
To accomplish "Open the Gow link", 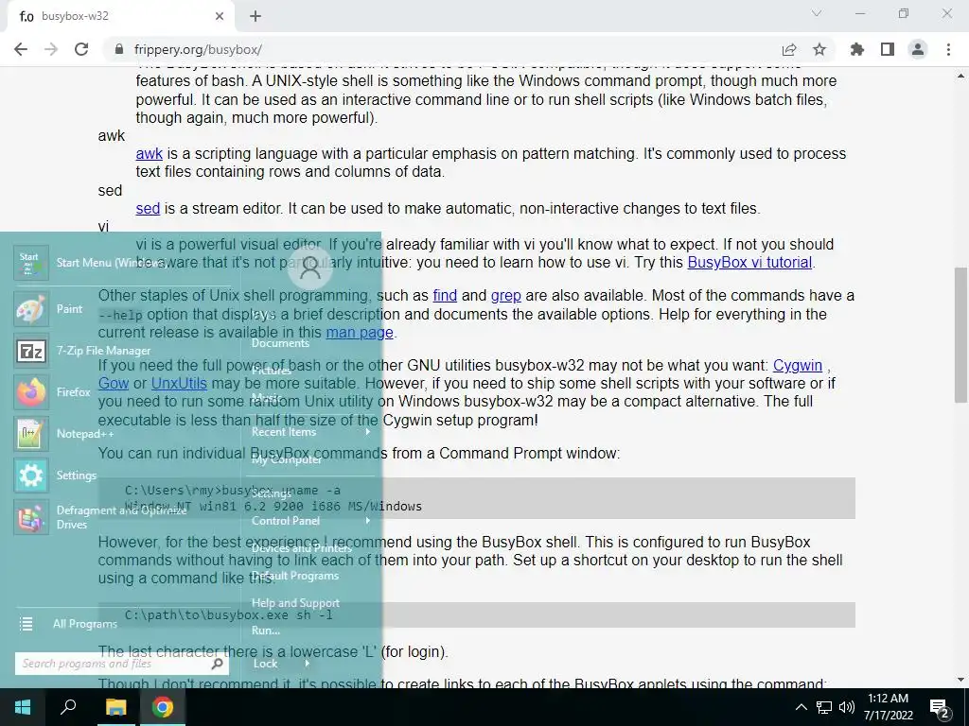I will pos(114,384).
